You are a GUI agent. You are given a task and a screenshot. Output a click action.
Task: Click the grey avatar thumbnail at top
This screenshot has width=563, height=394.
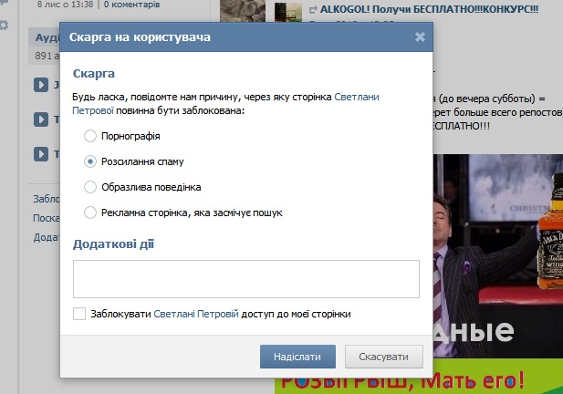pos(243,11)
